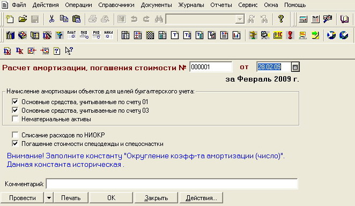Open the toolbar search combo box dropdown
Viewport: 355px width, 206px height.
pos(240,19)
